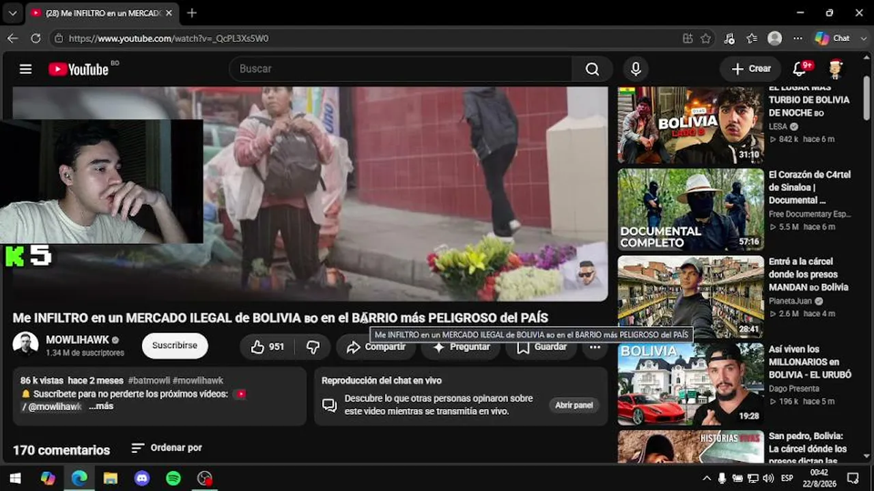This screenshot has height=491, width=874.
Task: Open a new browser tab with plus
Action: 192,13
